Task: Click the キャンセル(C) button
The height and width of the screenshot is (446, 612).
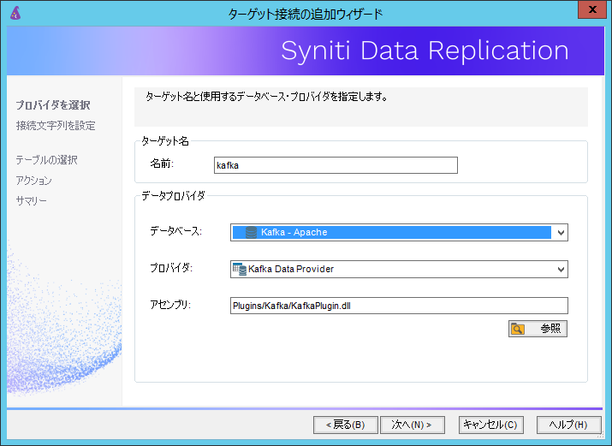Action: click(x=490, y=425)
